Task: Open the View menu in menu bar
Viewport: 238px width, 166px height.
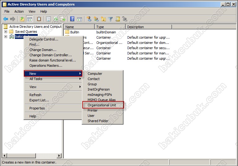Action: click(32, 11)
